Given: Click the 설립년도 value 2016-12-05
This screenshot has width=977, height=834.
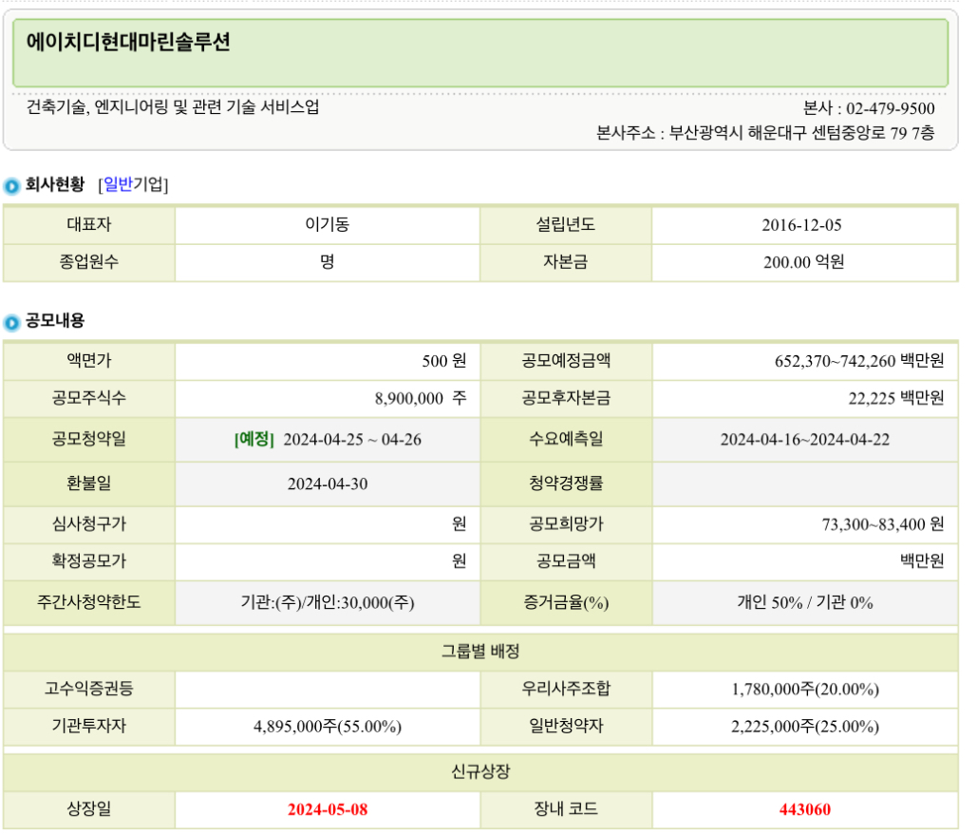Looking at the screenshot, I should [x=801, y=225].
